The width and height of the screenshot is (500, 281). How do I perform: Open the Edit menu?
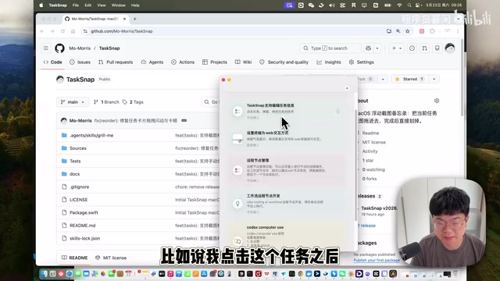click(88, 5)
